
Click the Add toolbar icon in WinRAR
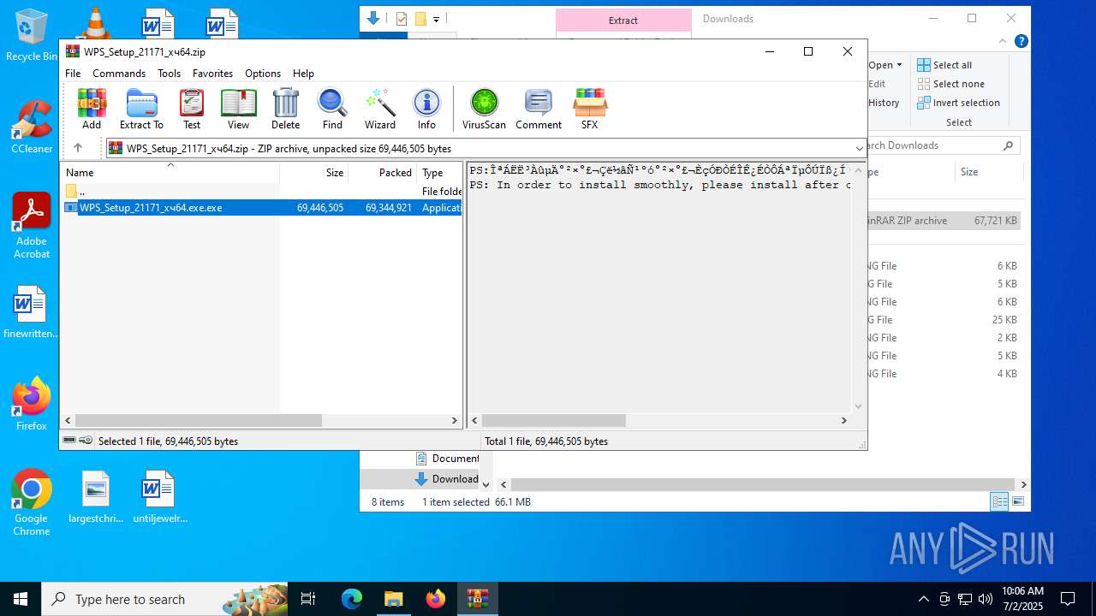92,110
